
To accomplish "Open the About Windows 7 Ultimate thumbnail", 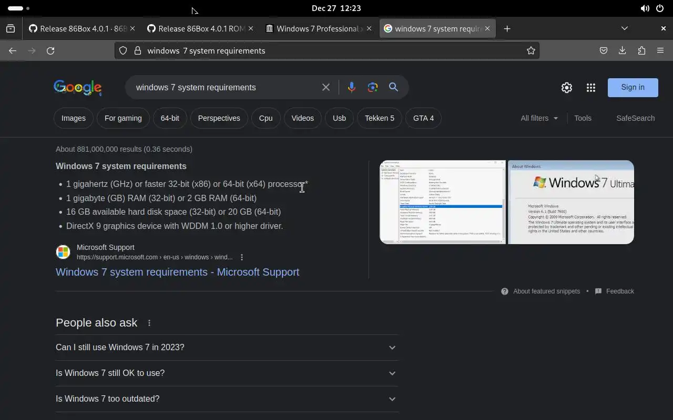I will coord(571,202).
